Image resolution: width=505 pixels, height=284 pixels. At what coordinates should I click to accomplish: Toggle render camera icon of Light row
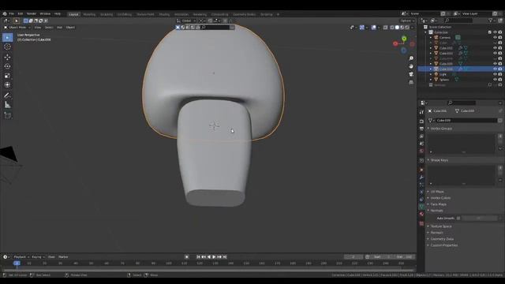(500, 74)
